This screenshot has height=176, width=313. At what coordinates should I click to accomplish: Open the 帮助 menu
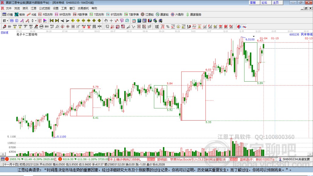[94, 8]
